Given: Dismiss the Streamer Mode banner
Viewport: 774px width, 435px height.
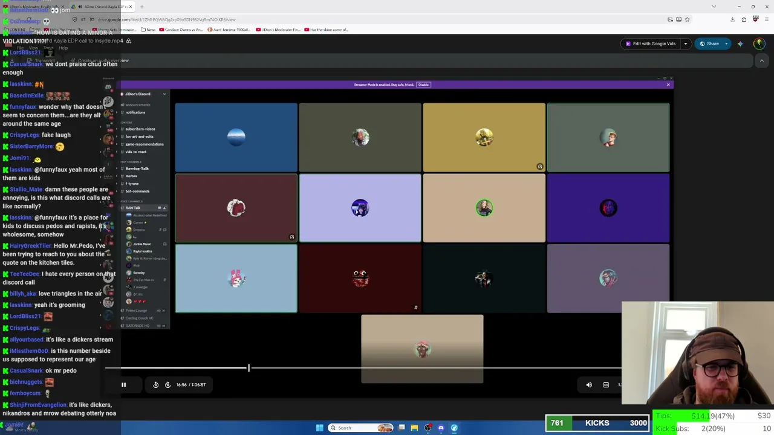Looking at the screenshot, I should (x=668, y=85).
